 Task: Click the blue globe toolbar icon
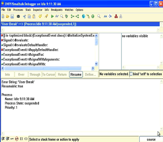83,17
